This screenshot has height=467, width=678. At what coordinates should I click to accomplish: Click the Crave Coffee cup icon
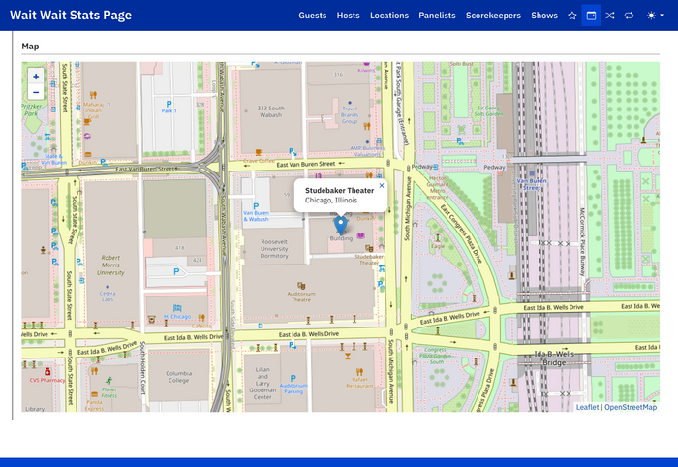pyautogui.click(x=259, y=152)
